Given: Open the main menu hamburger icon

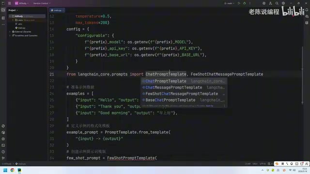Looking at the screenshot, I should point(9,3).
